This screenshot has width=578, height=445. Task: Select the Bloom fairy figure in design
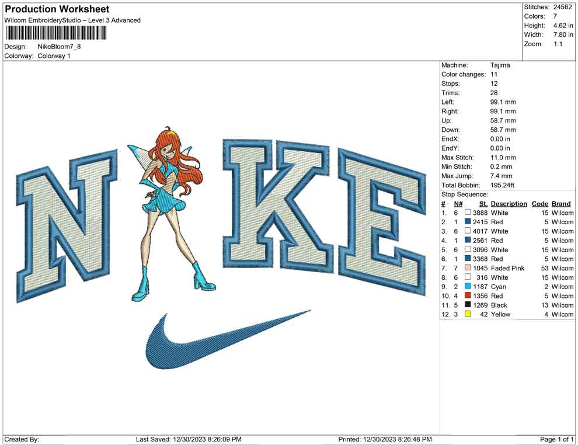(172, 214)
